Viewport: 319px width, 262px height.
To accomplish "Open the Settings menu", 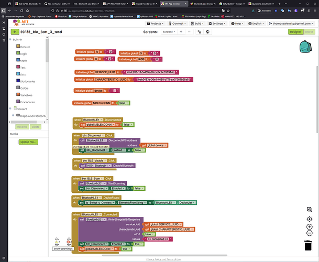I will (x=217, y=24).
